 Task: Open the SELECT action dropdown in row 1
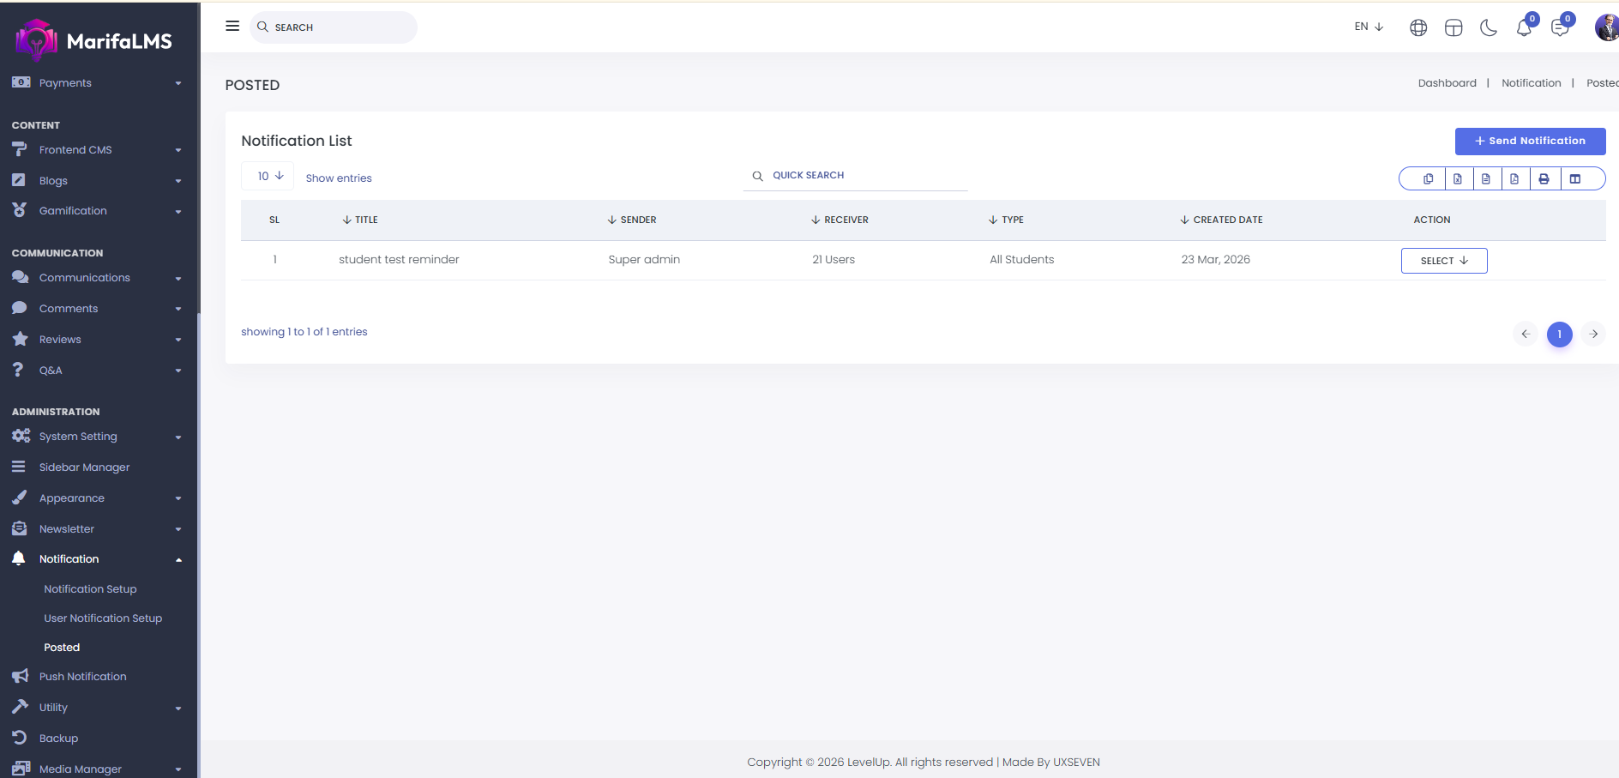coord(1444,261)
